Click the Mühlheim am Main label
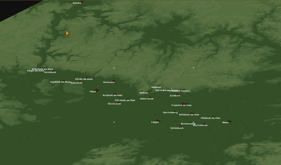 210,118
